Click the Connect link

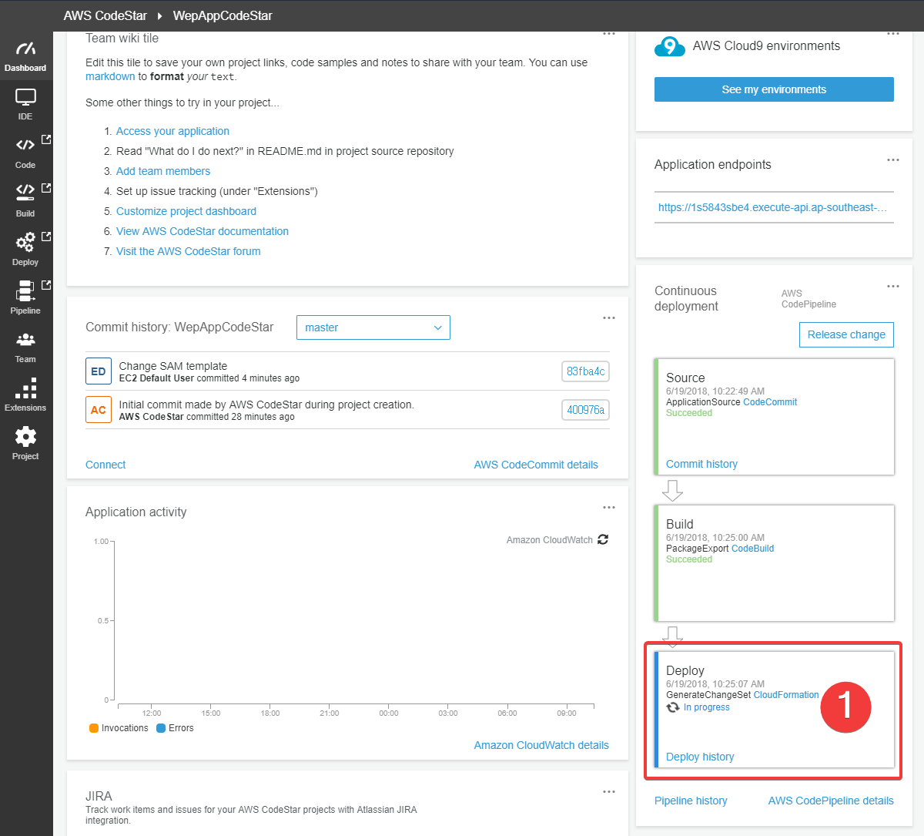click(105, 465)
